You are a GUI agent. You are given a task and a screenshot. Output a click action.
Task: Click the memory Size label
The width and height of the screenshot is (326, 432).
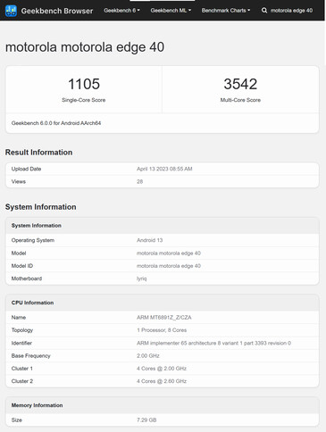(17, 420)
